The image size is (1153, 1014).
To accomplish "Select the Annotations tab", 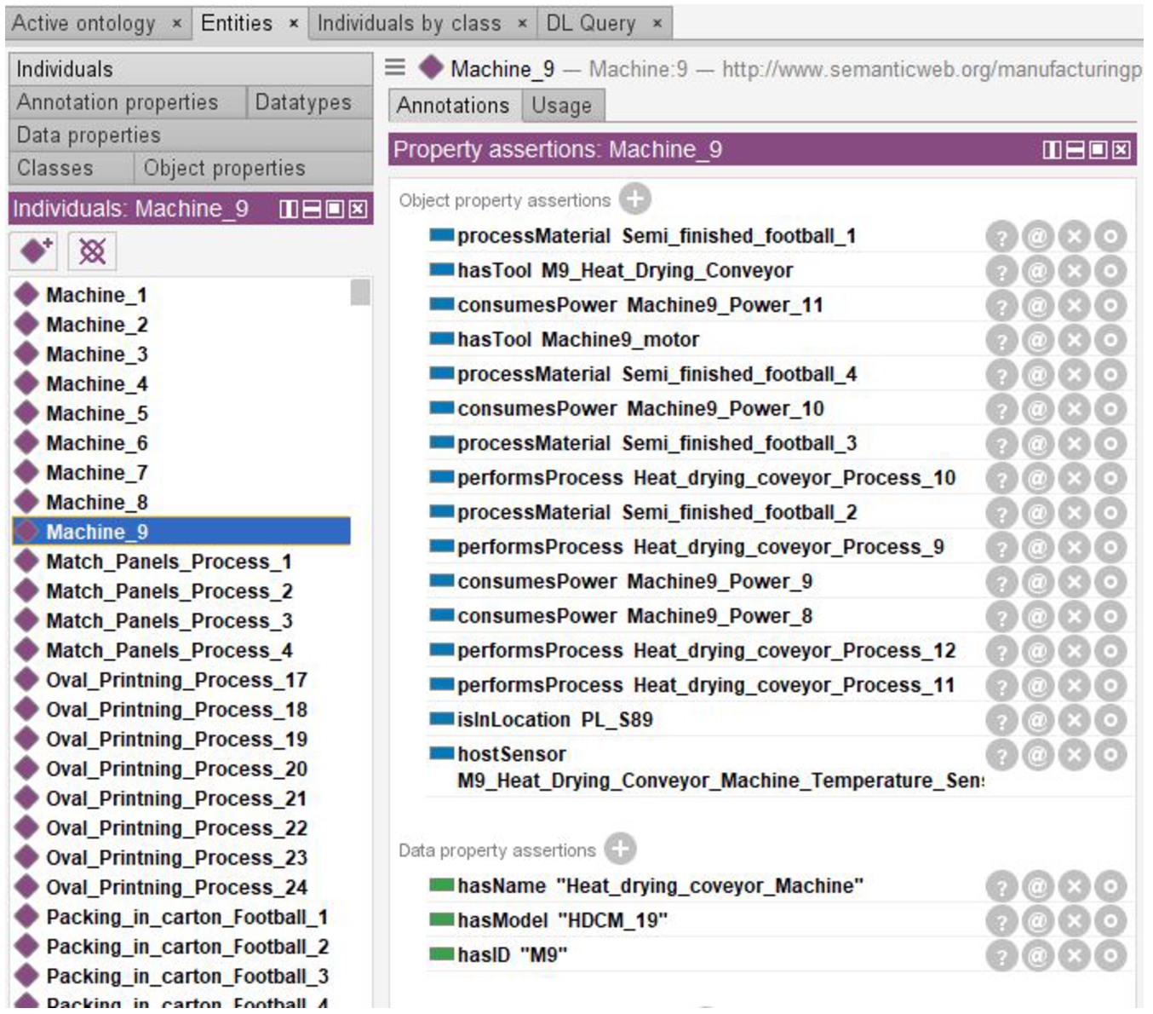I will pyautogui.click(x=453, y=106).
